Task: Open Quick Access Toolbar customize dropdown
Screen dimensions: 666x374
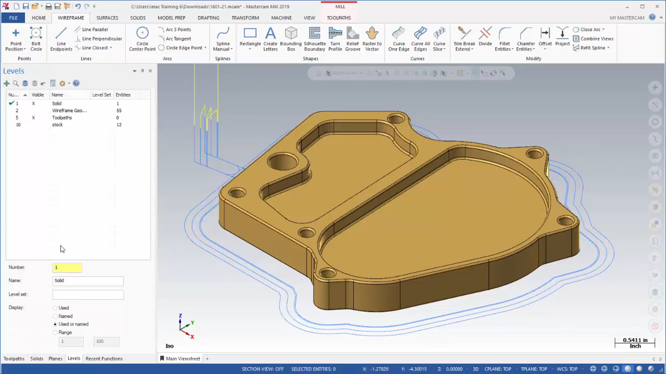Action: tap(94, 6)
